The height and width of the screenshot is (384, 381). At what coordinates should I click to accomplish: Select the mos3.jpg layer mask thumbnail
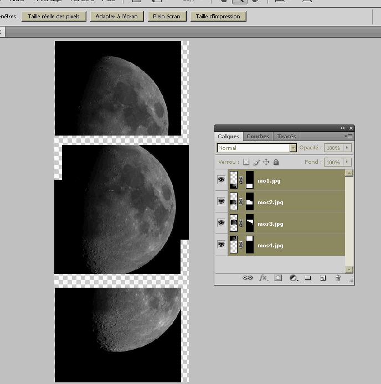click(250, 223)
